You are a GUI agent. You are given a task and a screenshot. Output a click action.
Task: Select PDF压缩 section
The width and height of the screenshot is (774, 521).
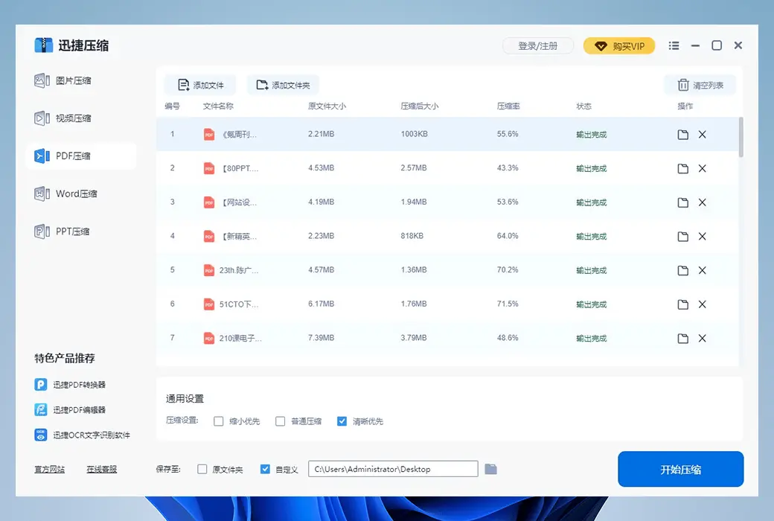(x=80, y=156)
